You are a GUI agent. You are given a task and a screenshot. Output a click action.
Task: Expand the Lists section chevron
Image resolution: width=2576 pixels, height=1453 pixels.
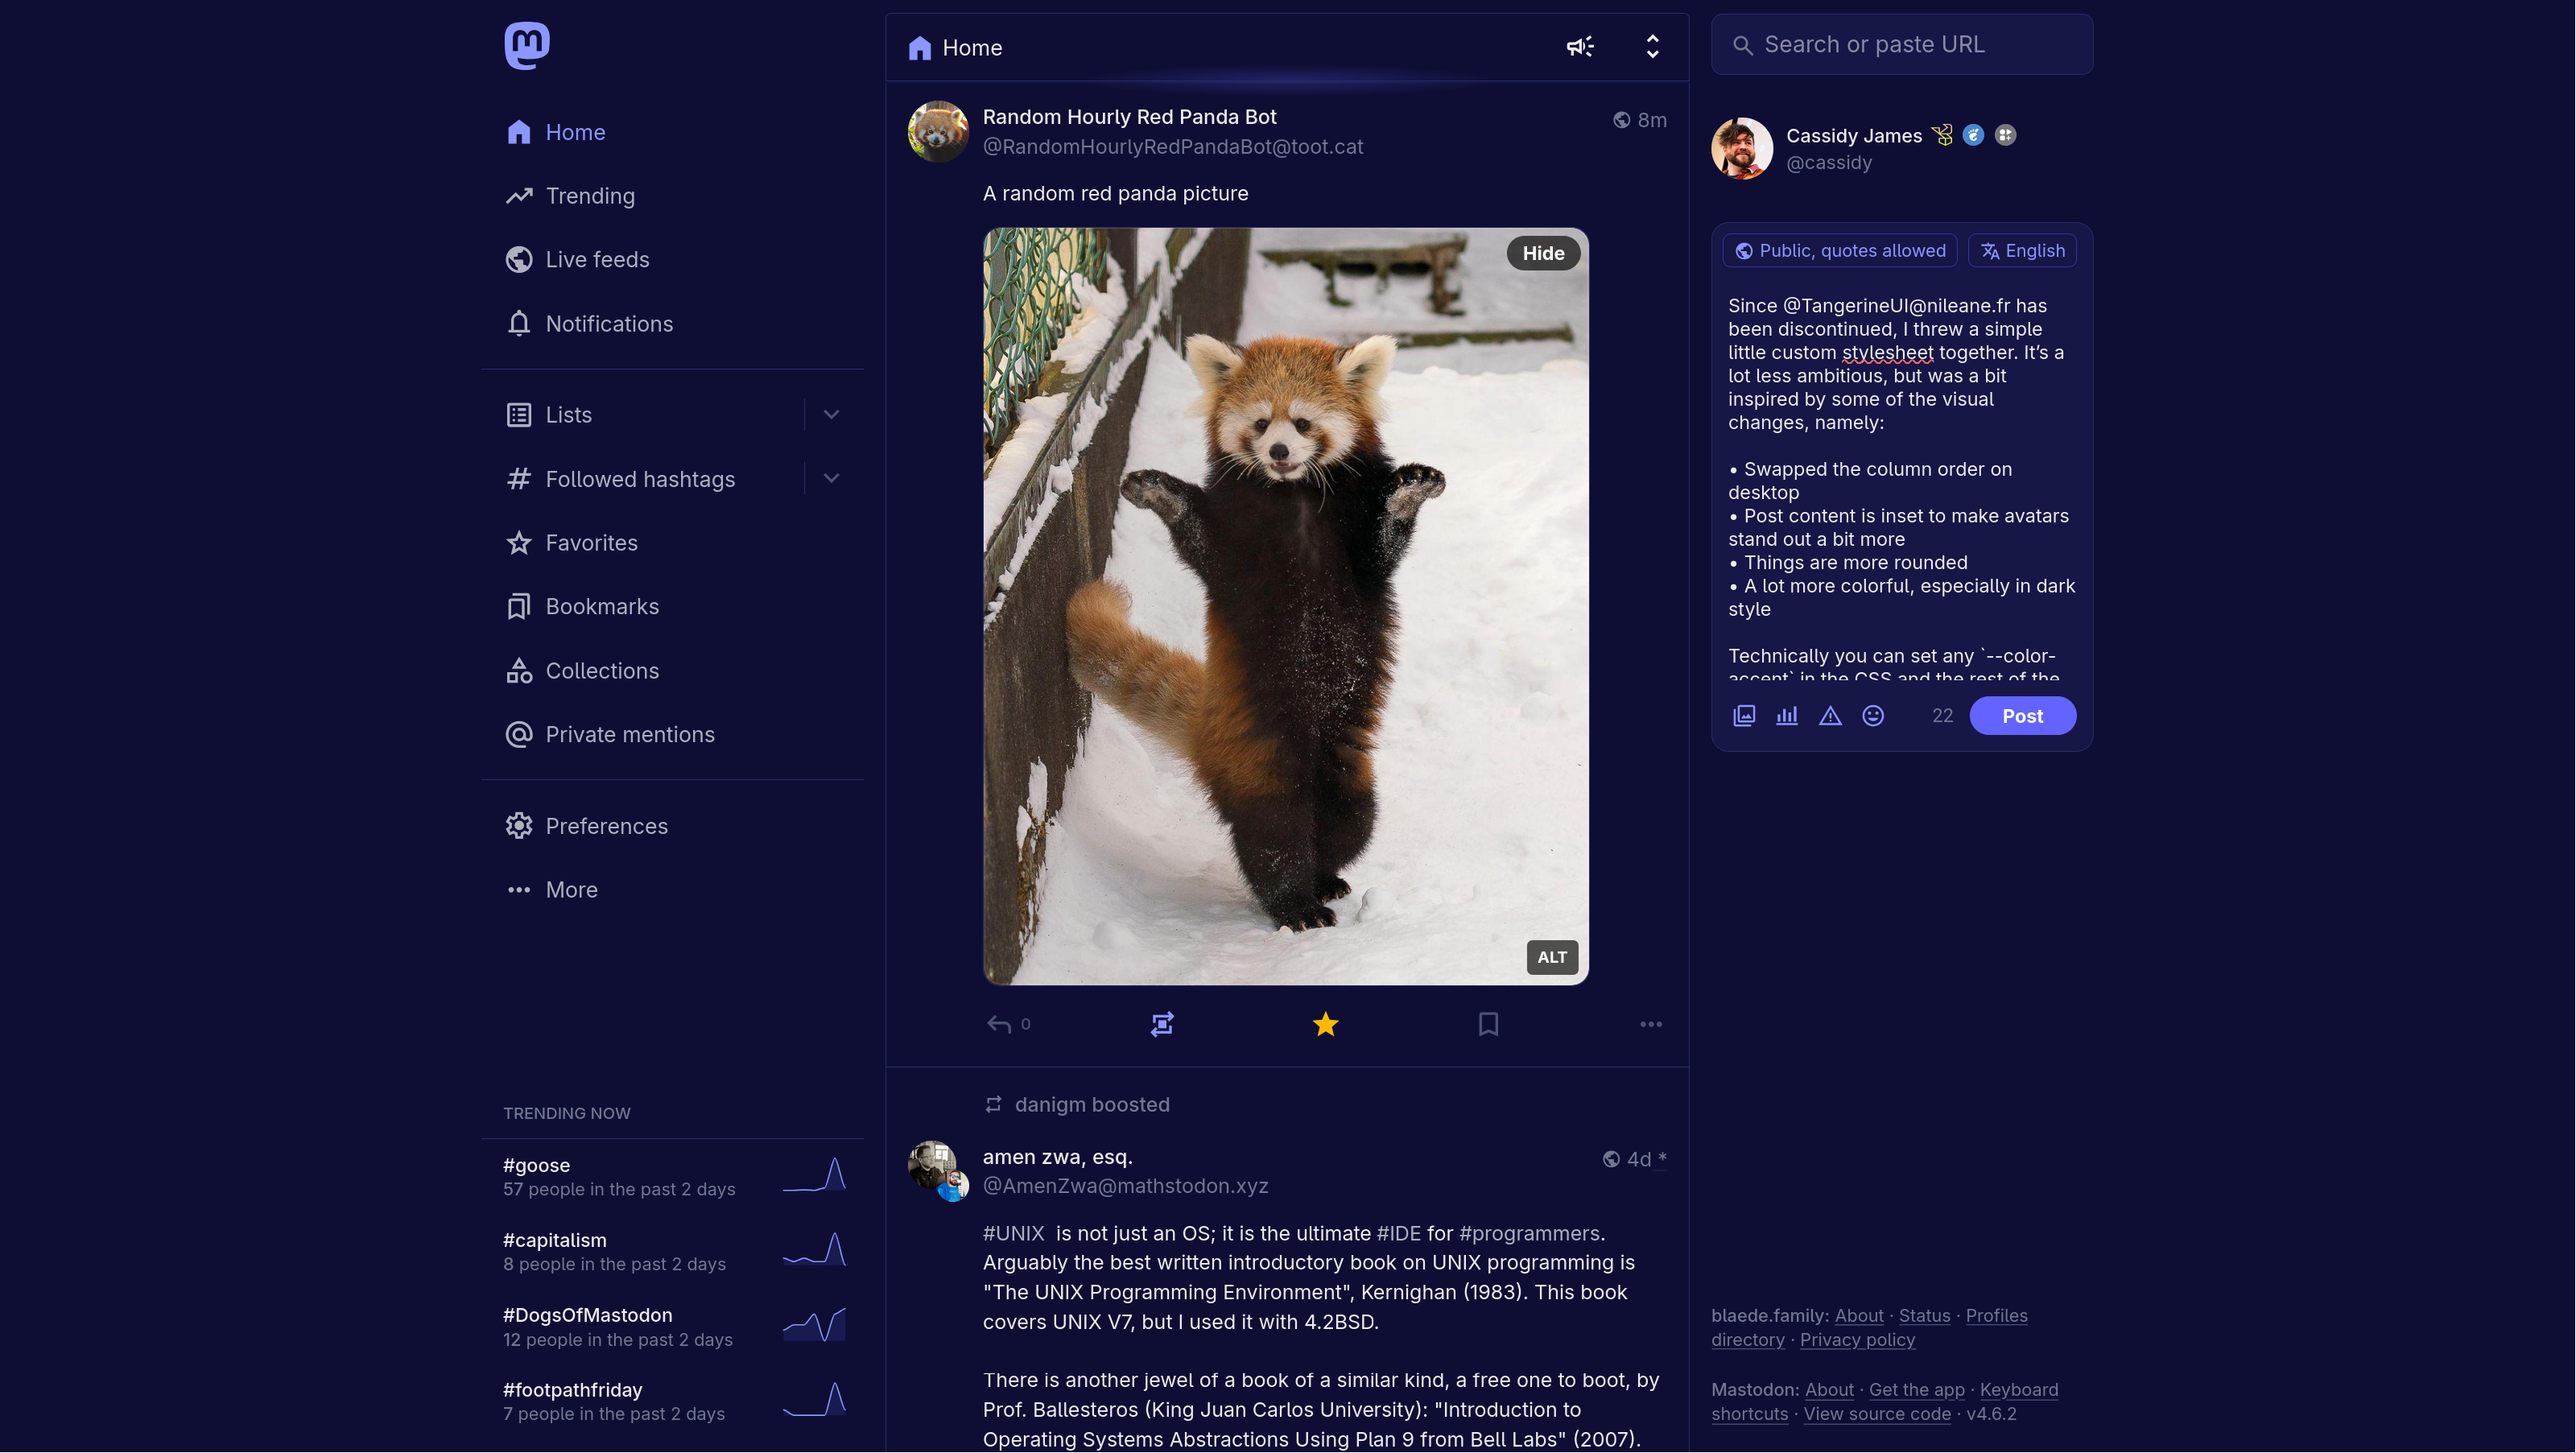click(x=831, y=415)
